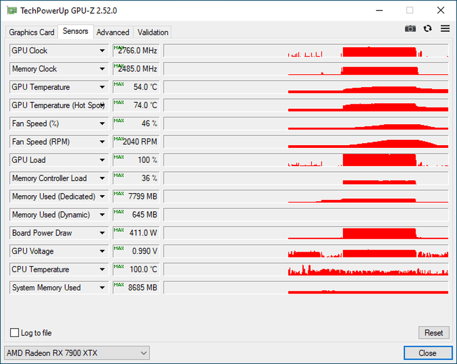Open the Fan Speed (RPM) dropdown

coord(102,141)
